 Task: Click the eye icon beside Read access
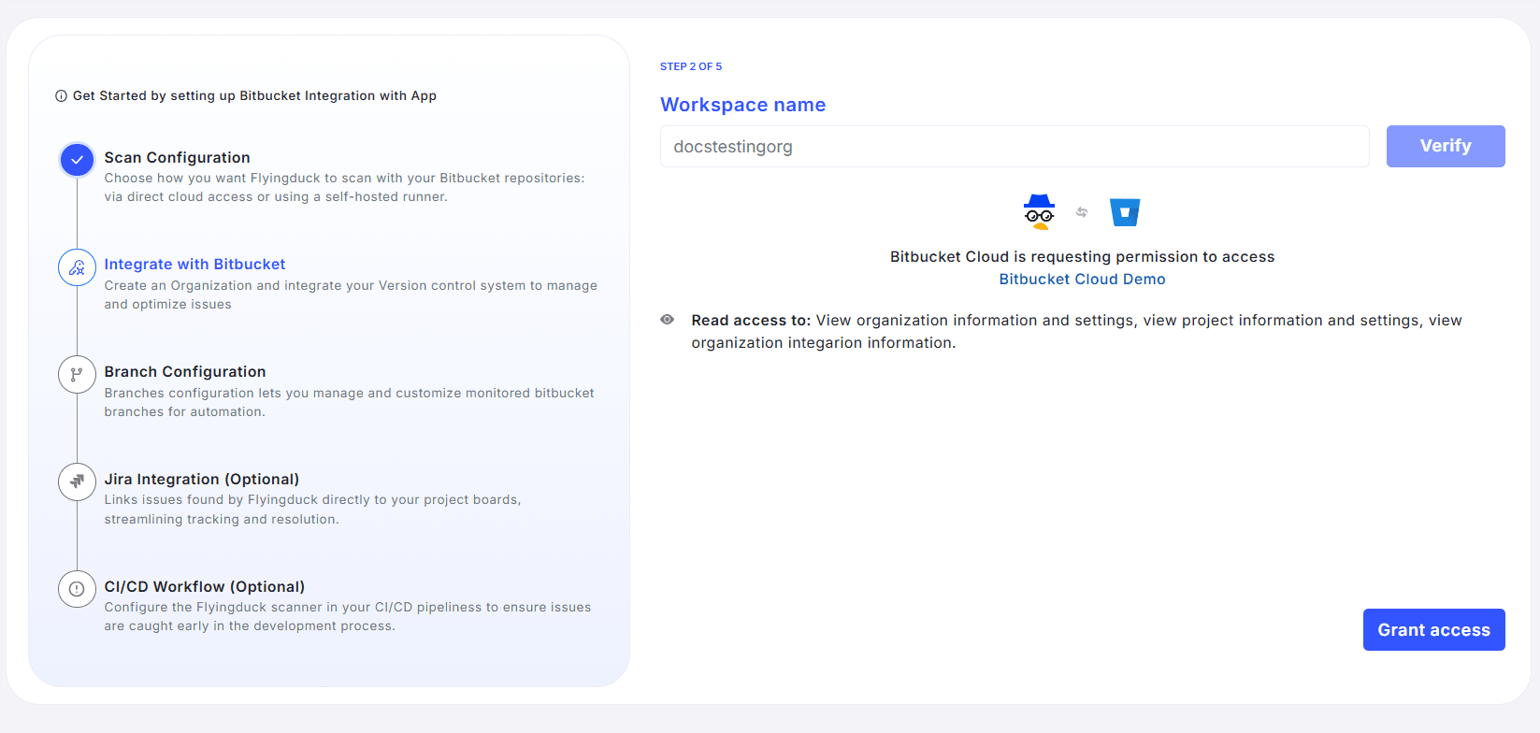(x=667, y=320)
